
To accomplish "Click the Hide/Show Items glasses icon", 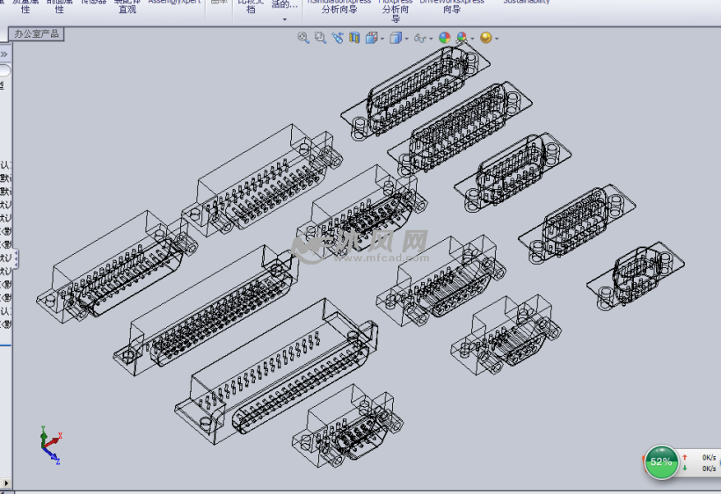I will [419, 38].
